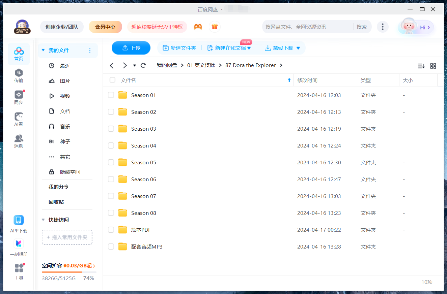Switch to grid view using the layout icon
This screenshot has height=294, width=447.
click(x=433, y=66)
